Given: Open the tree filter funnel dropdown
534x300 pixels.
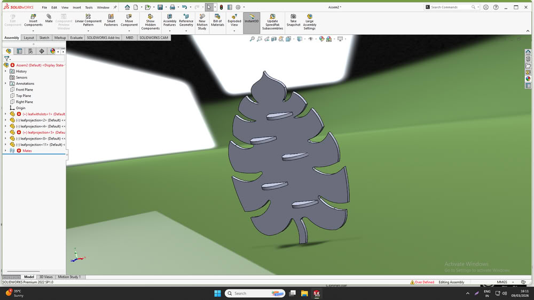Looking at the screenshot, I should pos(7,59).
